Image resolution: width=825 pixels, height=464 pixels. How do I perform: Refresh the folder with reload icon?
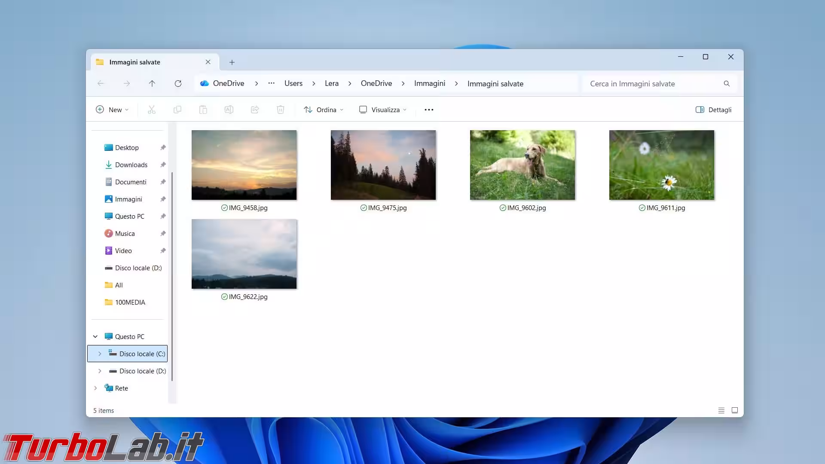(x=178, y=83)
